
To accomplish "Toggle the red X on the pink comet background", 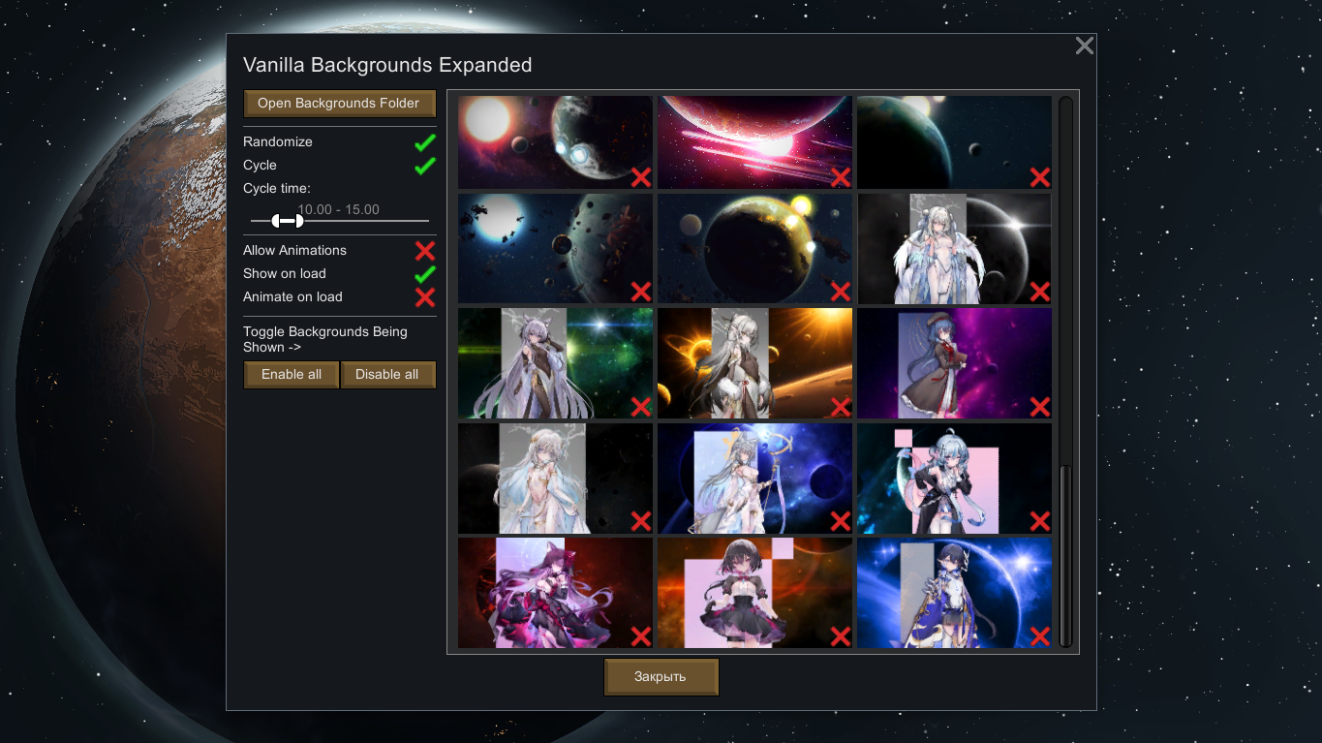I will point(840,176).
